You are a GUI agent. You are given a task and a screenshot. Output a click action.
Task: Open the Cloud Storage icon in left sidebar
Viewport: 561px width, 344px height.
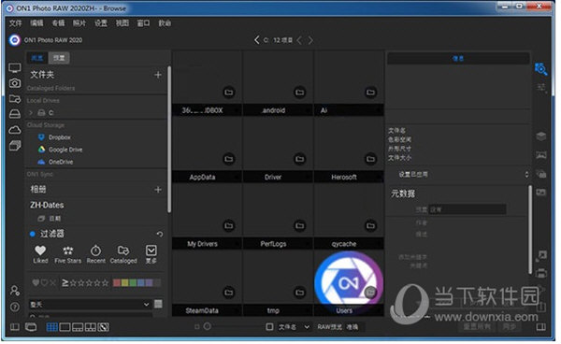coord(15,129)
